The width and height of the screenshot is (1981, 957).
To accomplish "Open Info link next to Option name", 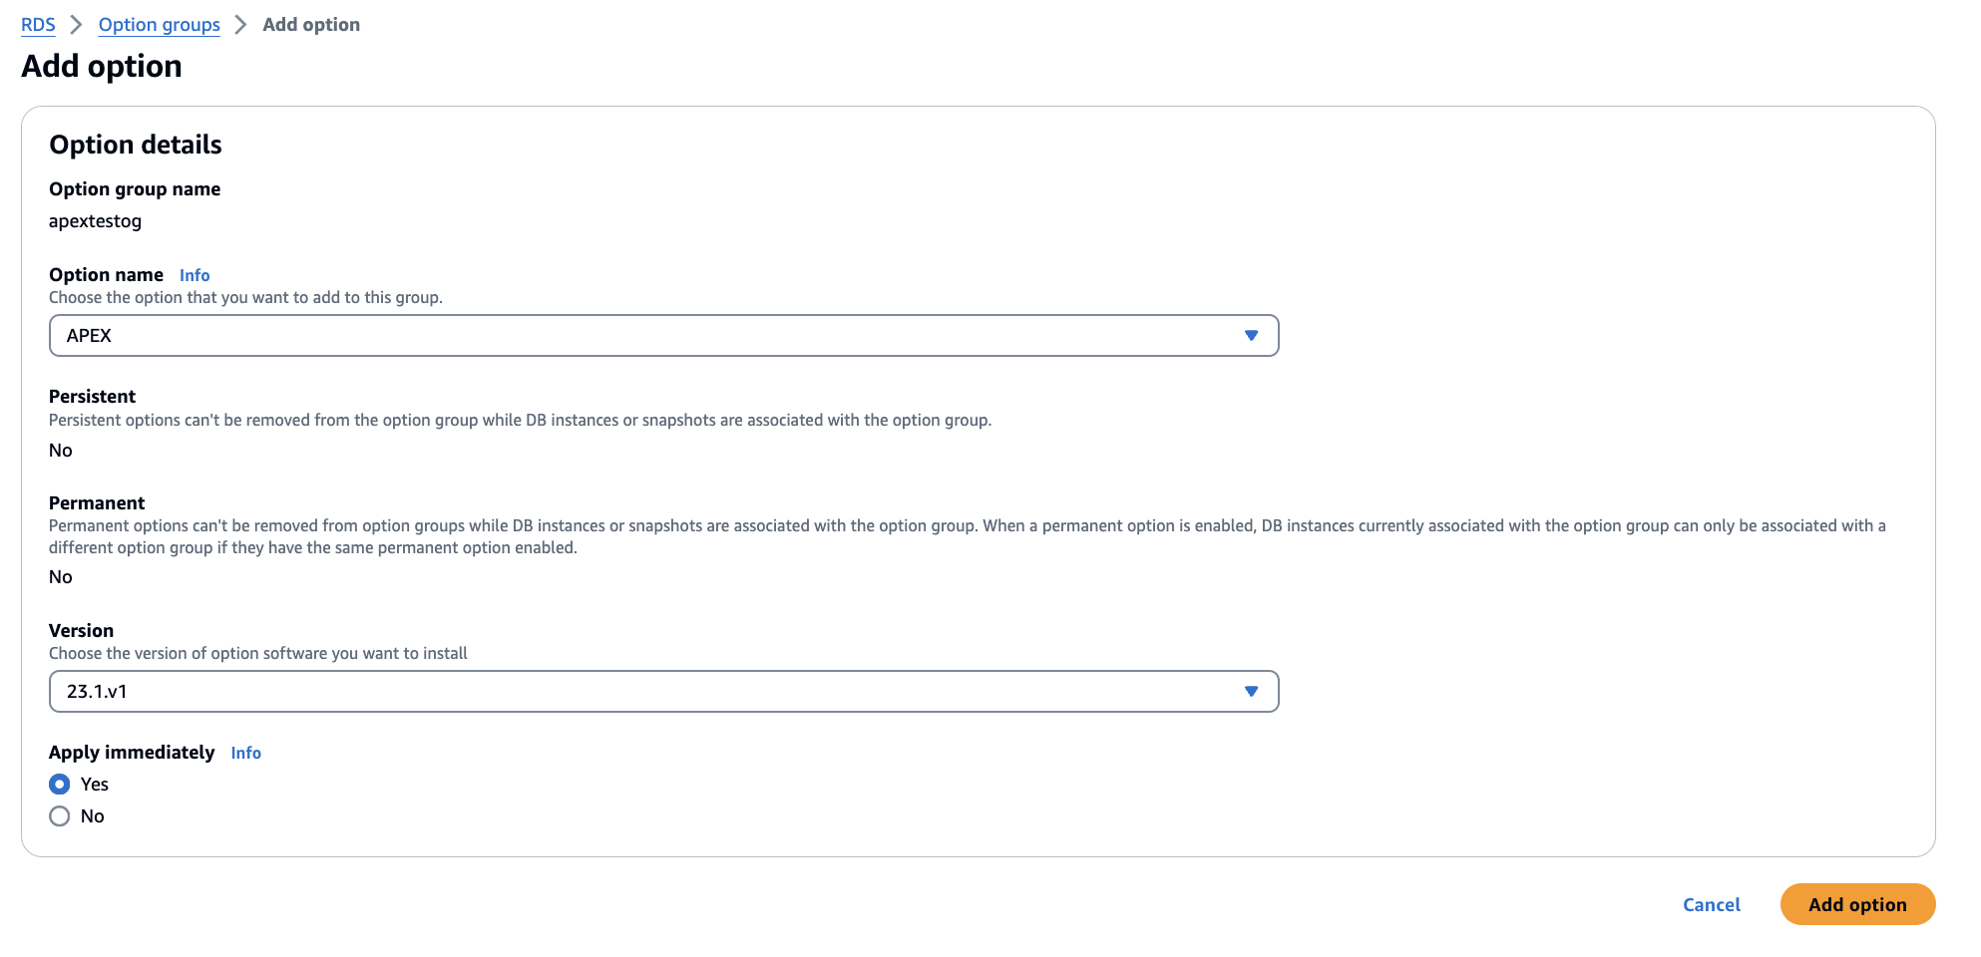I will (x=195, y=275).
